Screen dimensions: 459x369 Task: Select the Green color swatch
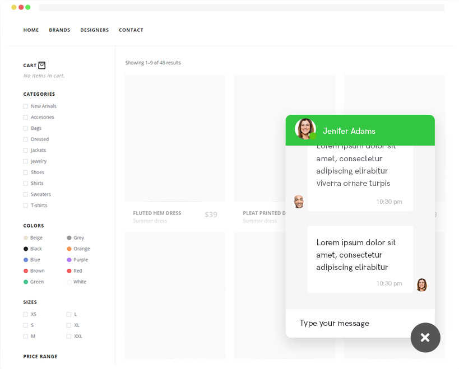pos(26,282)
